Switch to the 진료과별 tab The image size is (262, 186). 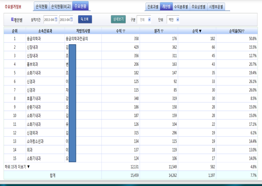153,7
